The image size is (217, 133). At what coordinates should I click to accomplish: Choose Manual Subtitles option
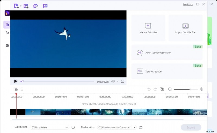(x=148, y=28)
